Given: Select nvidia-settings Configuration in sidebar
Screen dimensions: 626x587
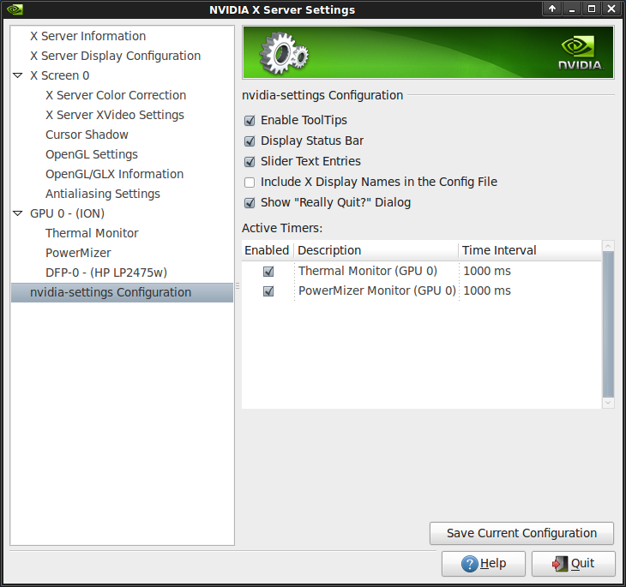Looking at the screenshot, I should coord(122,292).
